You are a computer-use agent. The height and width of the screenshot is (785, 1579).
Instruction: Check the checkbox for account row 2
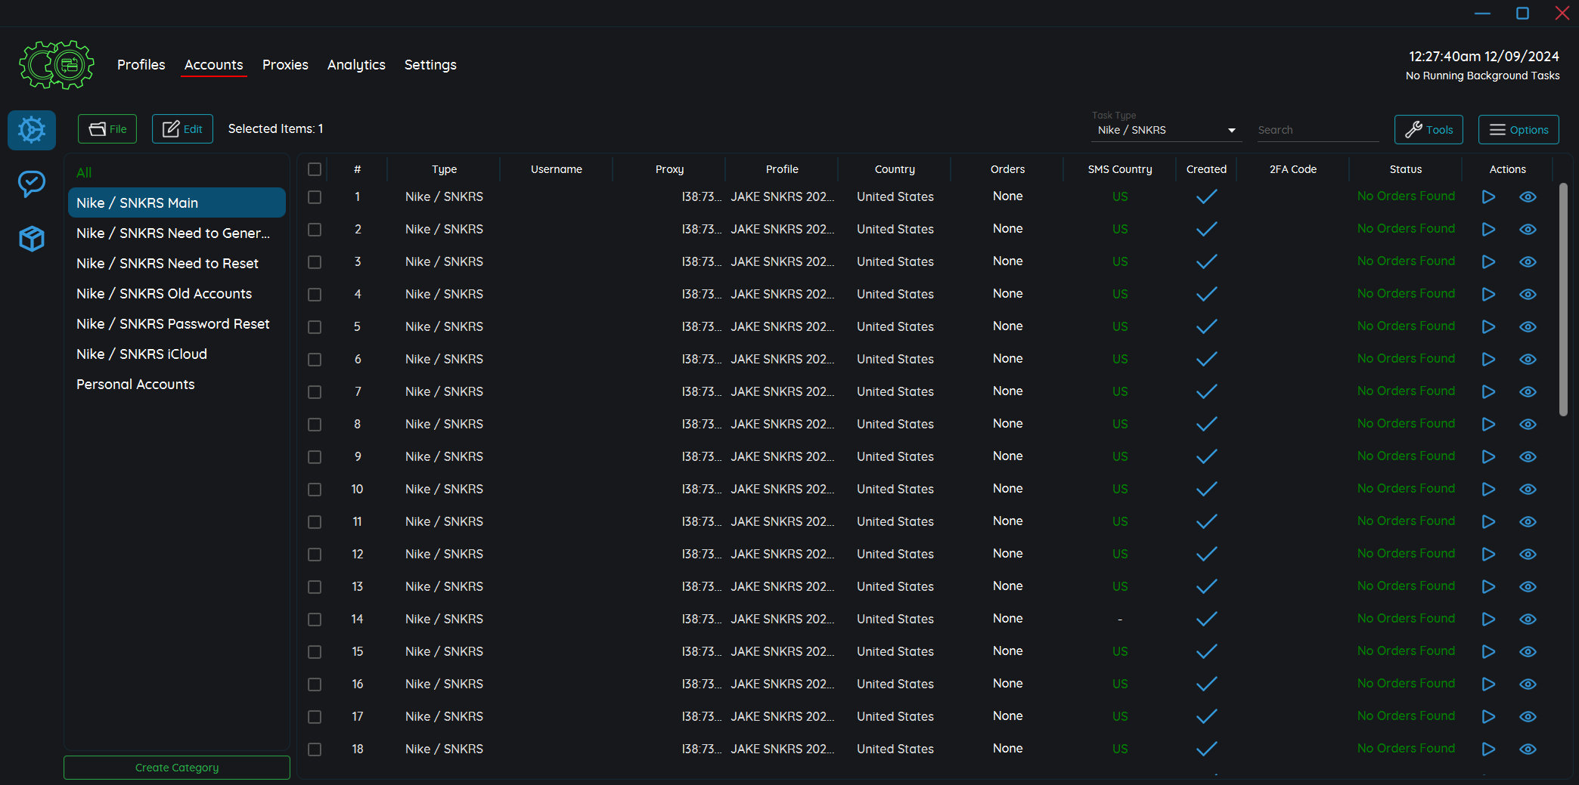315,229
